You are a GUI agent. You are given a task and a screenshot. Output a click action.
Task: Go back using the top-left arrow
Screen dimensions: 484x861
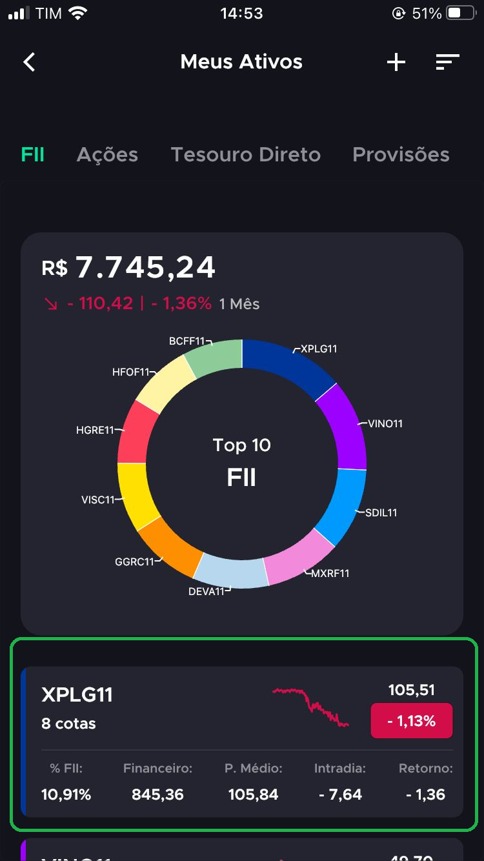tap(29, 62)
